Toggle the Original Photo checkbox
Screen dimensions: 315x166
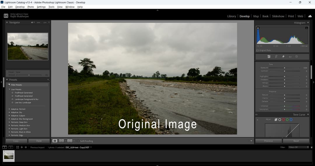tap(258, 50)
